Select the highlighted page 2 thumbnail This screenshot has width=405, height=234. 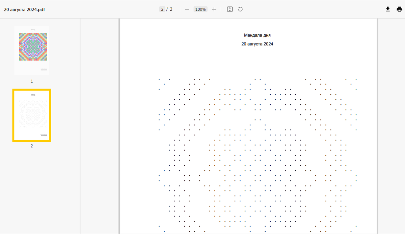click(x=32, y=115)
